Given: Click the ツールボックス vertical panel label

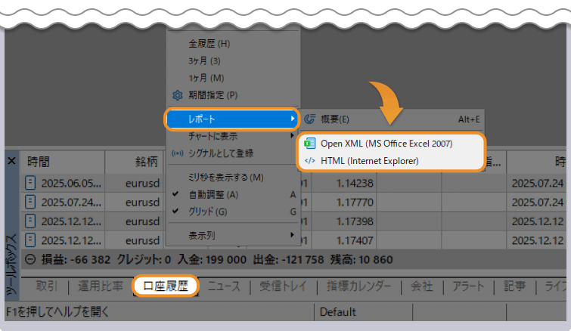Looking at the screenshot, I should tap(11, 264).
